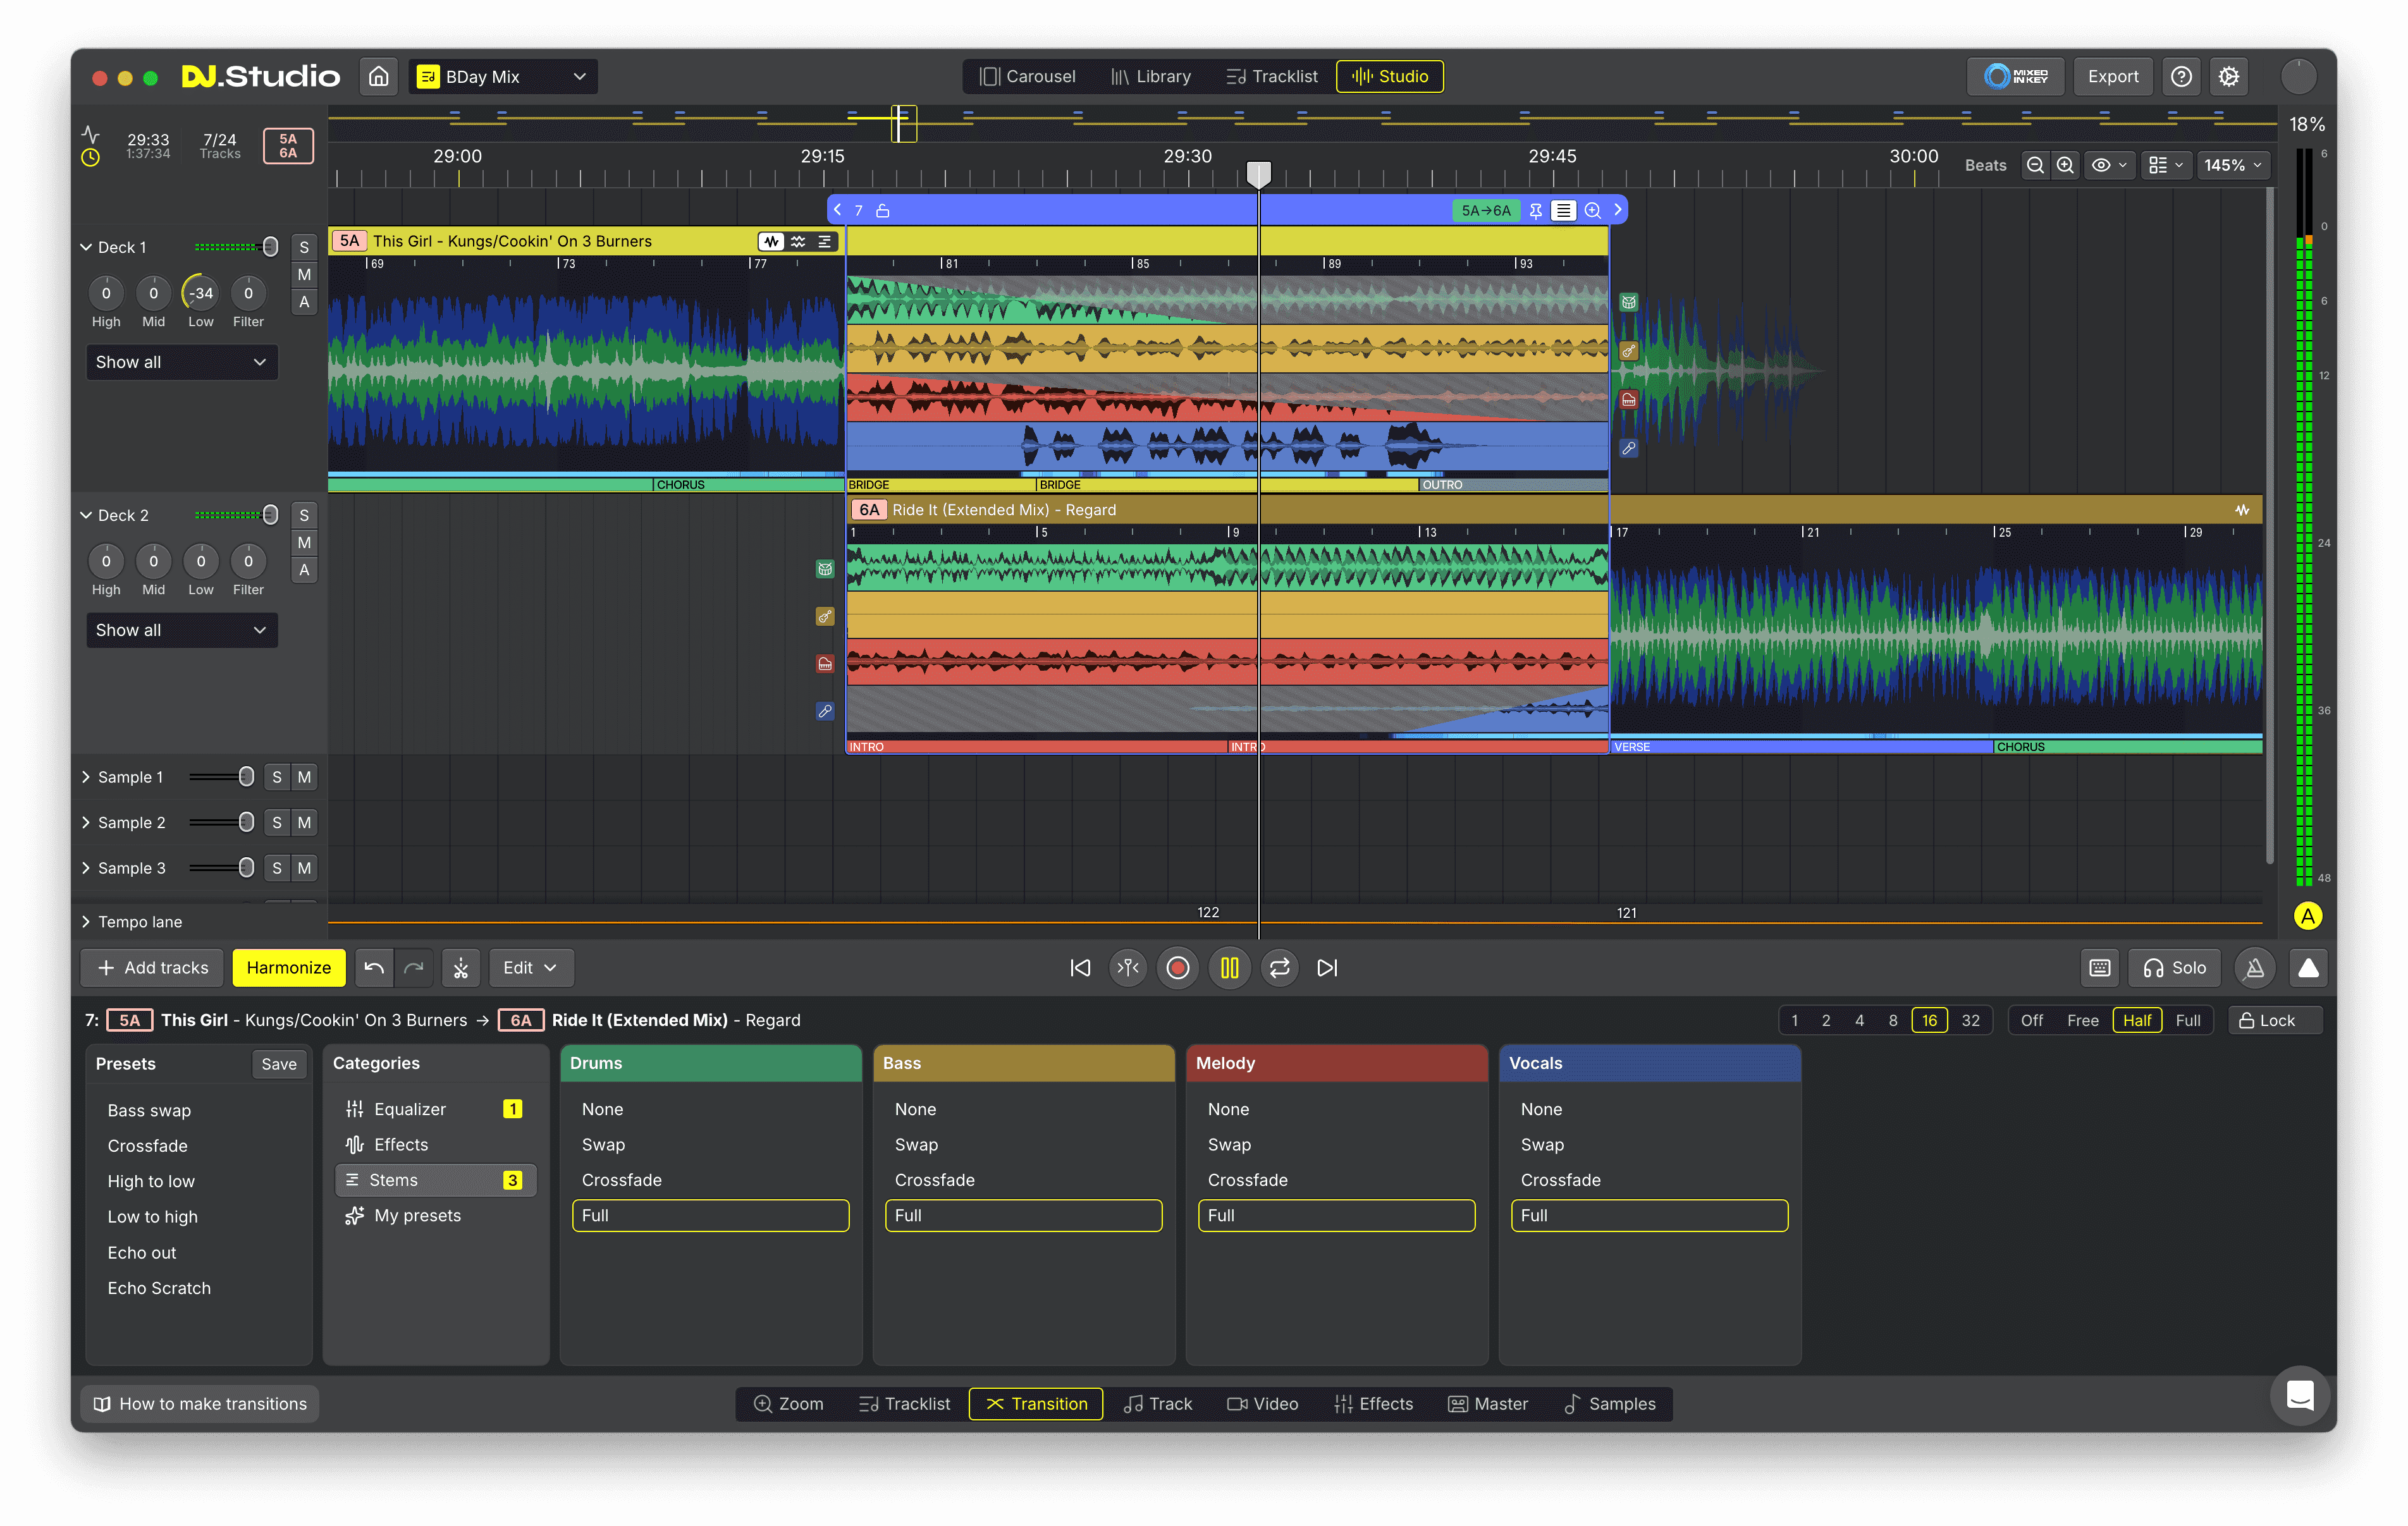
Task: Start recording with the red record button
Action: (1178, 967)
